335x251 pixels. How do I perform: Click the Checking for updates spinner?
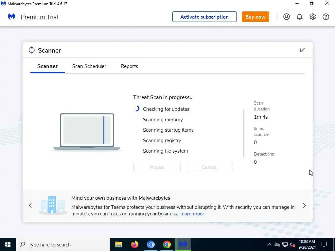pyautogui.click(x=136, y=109)
